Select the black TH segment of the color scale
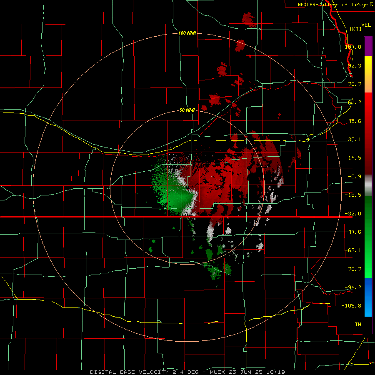Screen dimensions: 375x375 [x=368, y=325]
